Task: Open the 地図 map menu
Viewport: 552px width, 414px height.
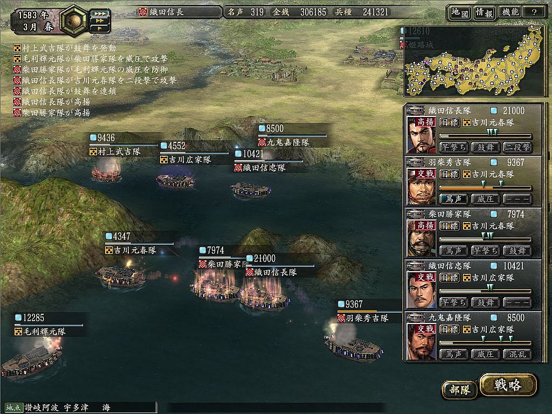Action: (460, 12)
